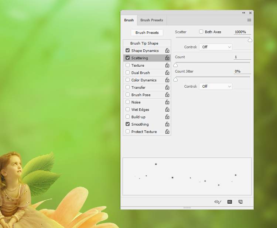Click the Count Jitter 0% field
This screenshot has width=277, height=228.
(242, 71)
